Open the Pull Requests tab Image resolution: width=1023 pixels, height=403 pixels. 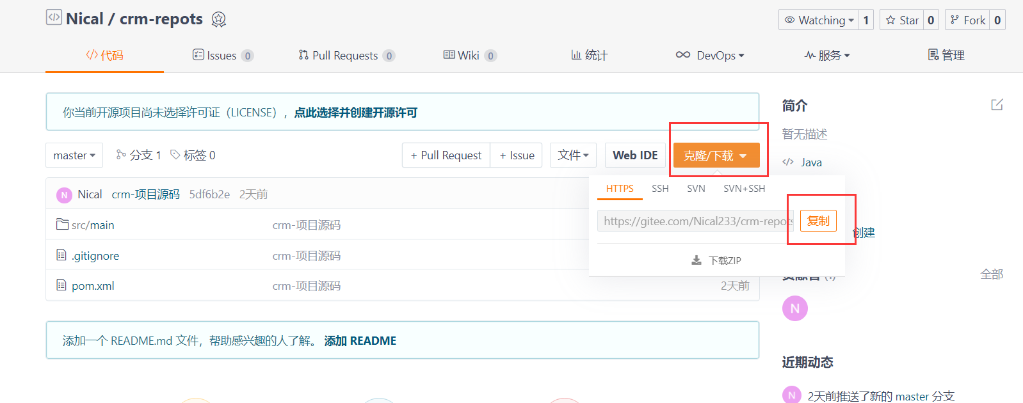[x=346, y=56]
